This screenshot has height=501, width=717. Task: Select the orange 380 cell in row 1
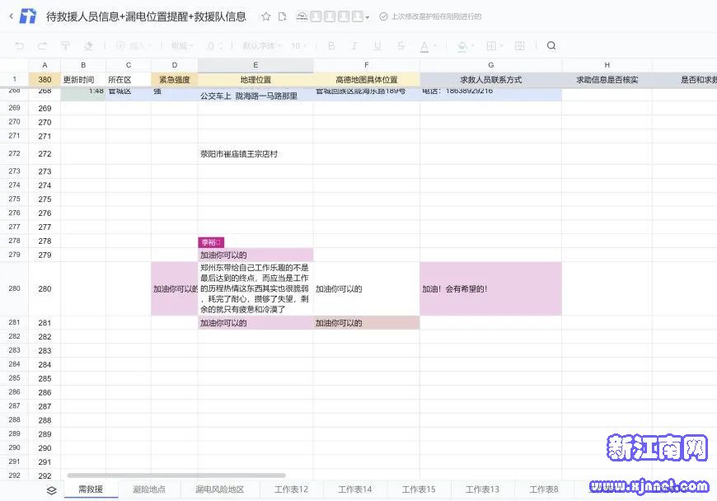pyautogui.click(x=45, y=80)
